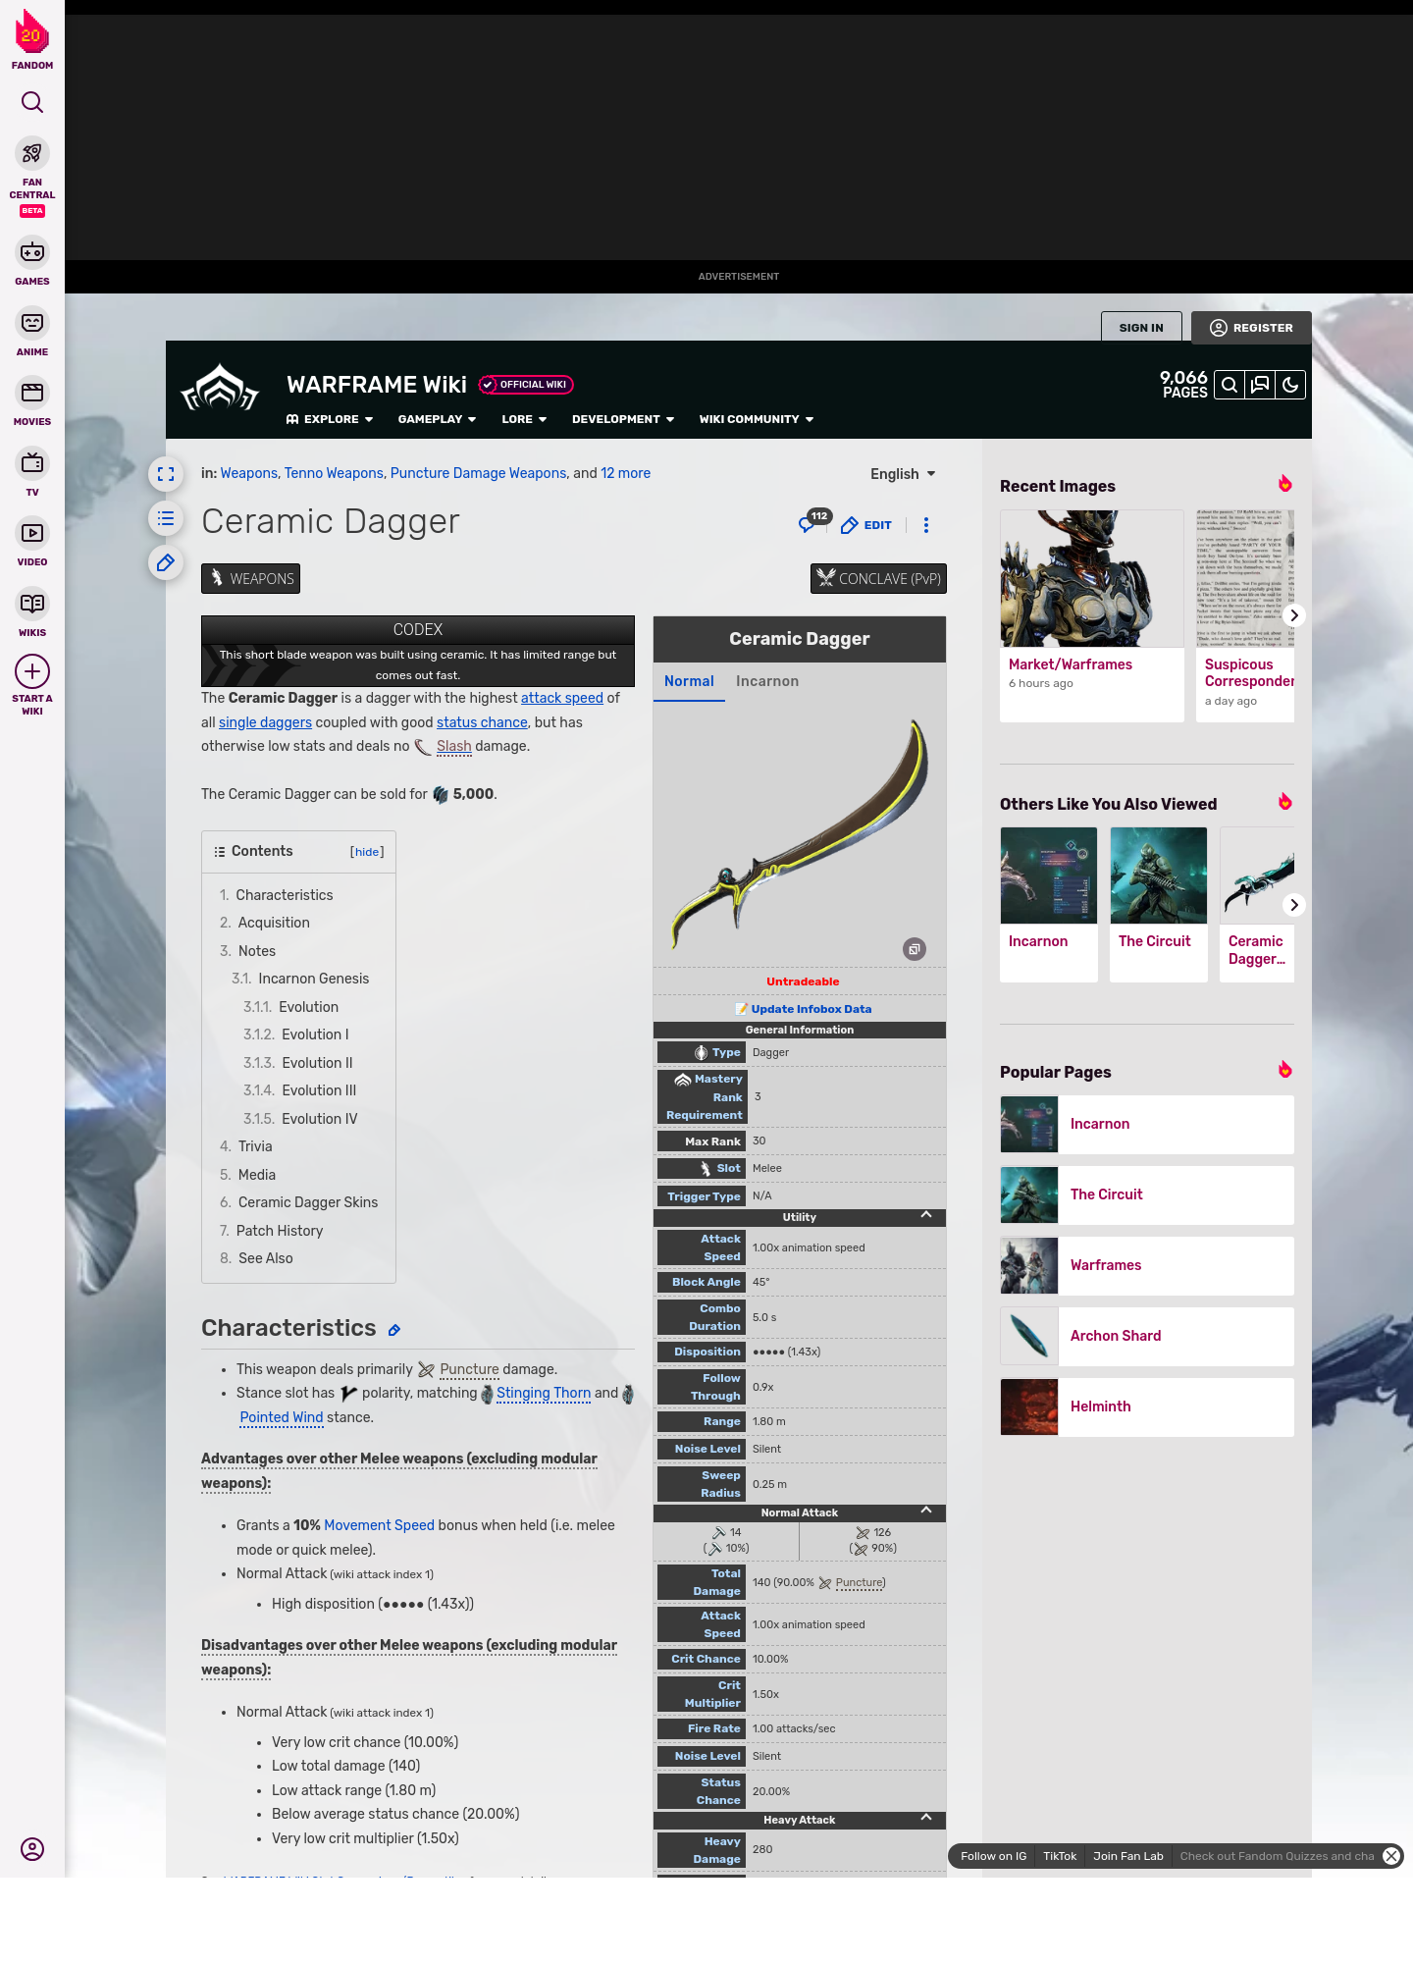Screen dimensions: 1413x1963
Task: Open the English language dropdown
Action: 903,474
